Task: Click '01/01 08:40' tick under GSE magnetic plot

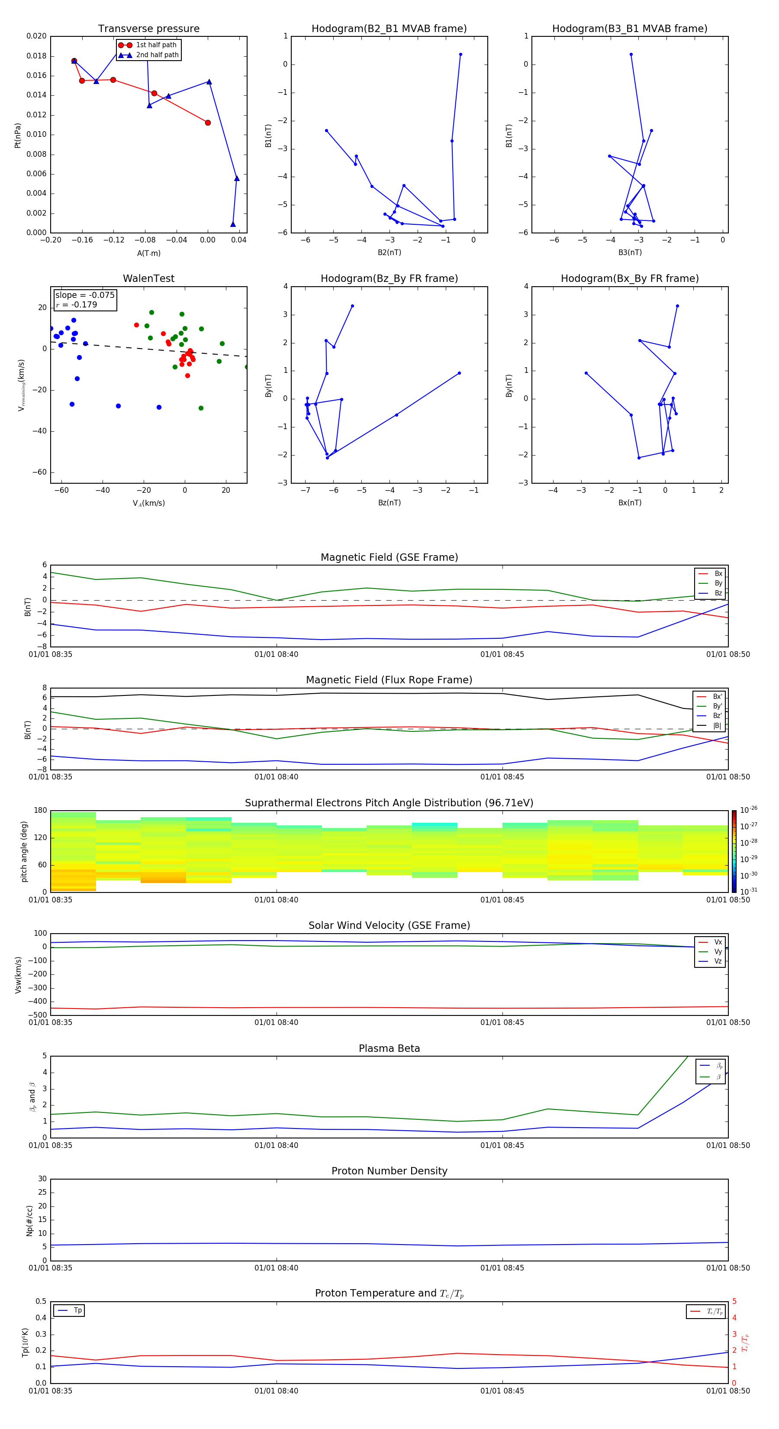Action: 276,655
